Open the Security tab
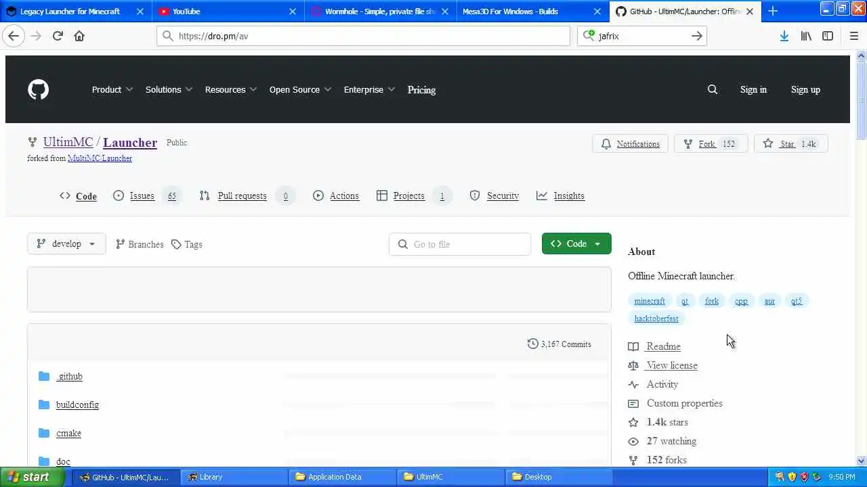 click(x=494, y=195)
